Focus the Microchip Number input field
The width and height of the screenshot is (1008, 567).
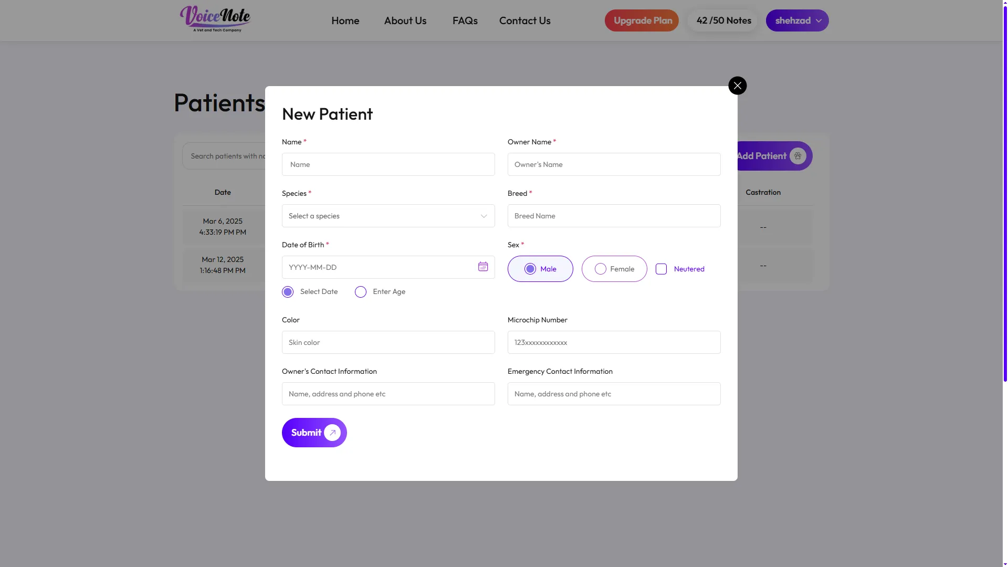click(614, 342)
